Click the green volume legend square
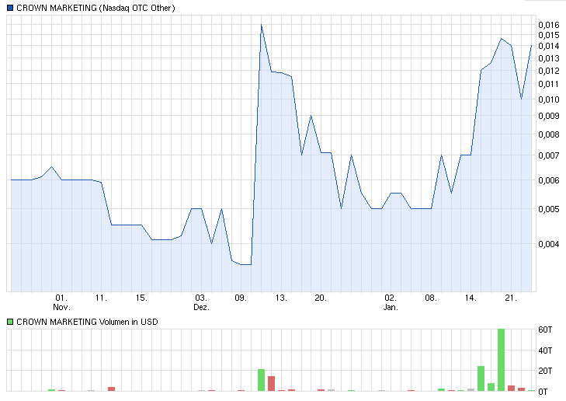Image resolution: width=566 pixels, height=401 pixels. click(x=10, y=321)
